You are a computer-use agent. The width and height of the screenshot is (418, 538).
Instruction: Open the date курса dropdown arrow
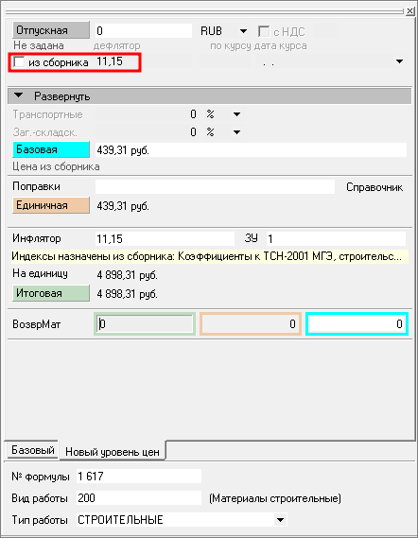pyautogui.click(x=399, y=61)
